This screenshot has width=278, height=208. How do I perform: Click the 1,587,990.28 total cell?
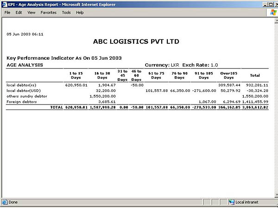[103, 107]
